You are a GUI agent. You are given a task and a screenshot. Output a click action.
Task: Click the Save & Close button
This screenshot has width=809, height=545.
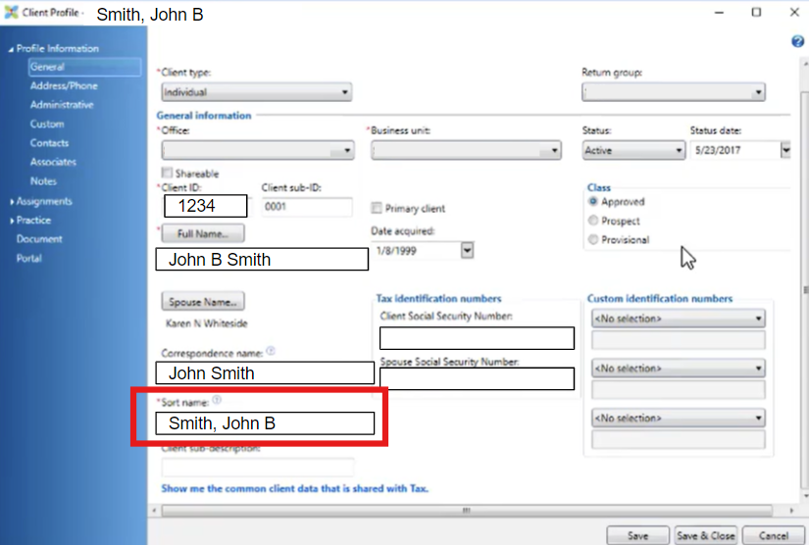706,536
